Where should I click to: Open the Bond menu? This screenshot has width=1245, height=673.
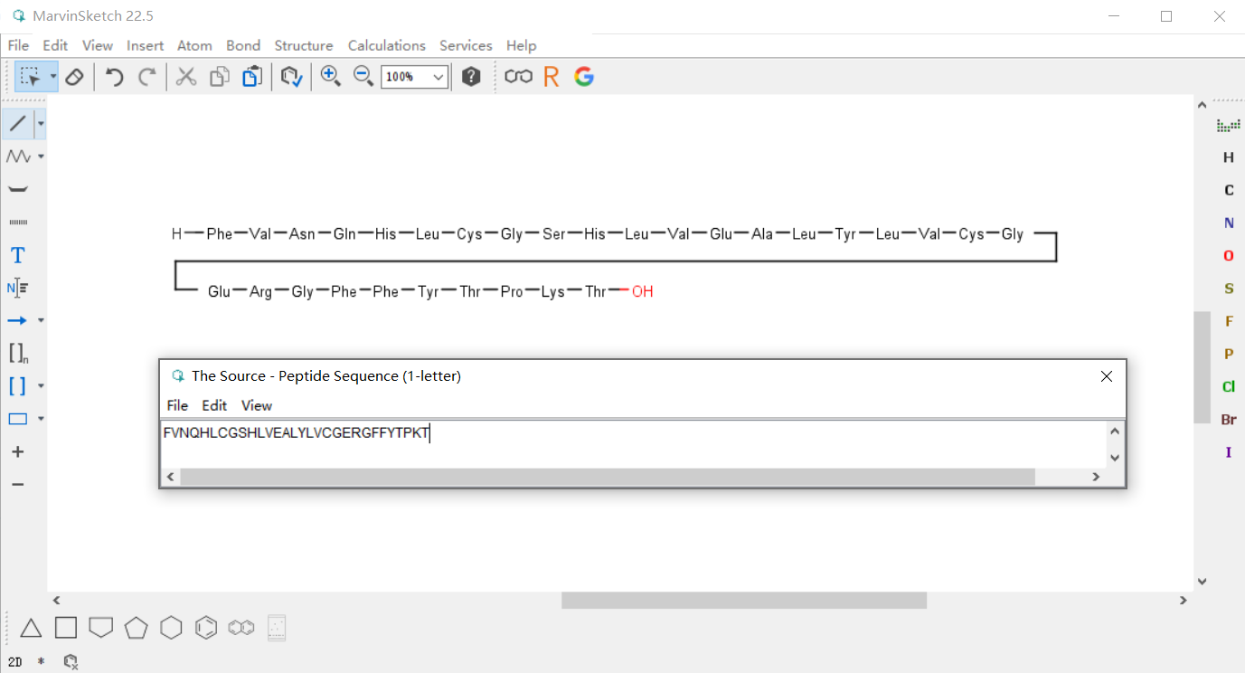point(243,45)
